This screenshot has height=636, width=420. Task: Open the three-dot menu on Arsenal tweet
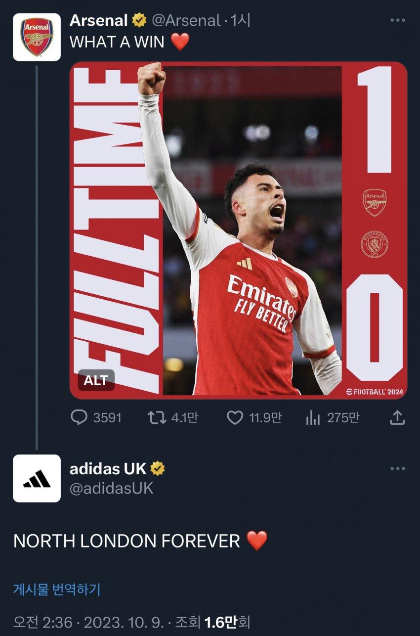pyautogui.click(x=397, y=20)
